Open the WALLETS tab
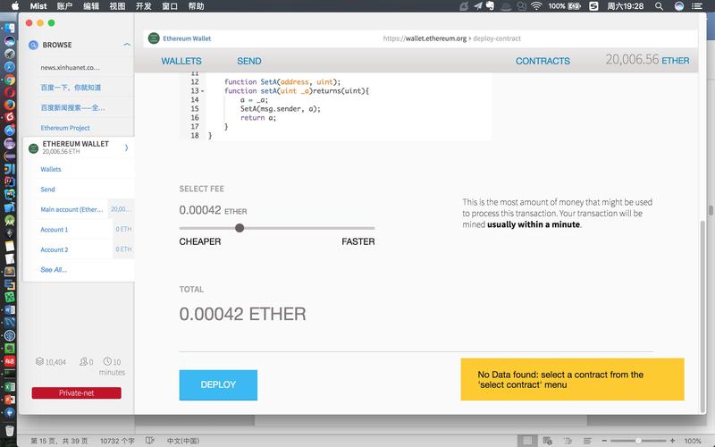This screenshot has width=715, height=447. (181, 61)
